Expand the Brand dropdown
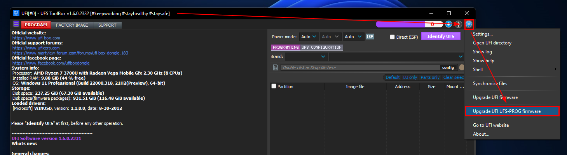The width and height of the screenshot is (567, 155). (x=306, y=57)
